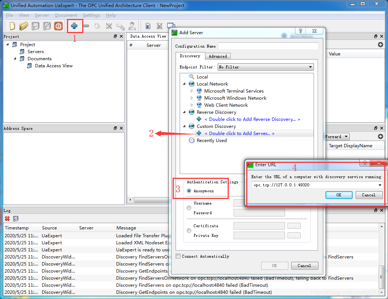Image resolution: width=388 pixels, height=299 pixels.
Task: Open the View menu
Action: coord(24,15)
